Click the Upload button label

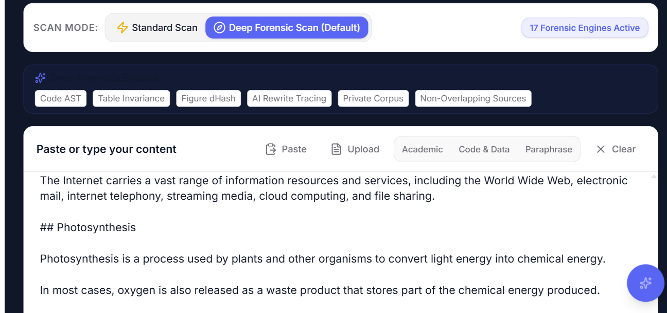click(363, 149)
